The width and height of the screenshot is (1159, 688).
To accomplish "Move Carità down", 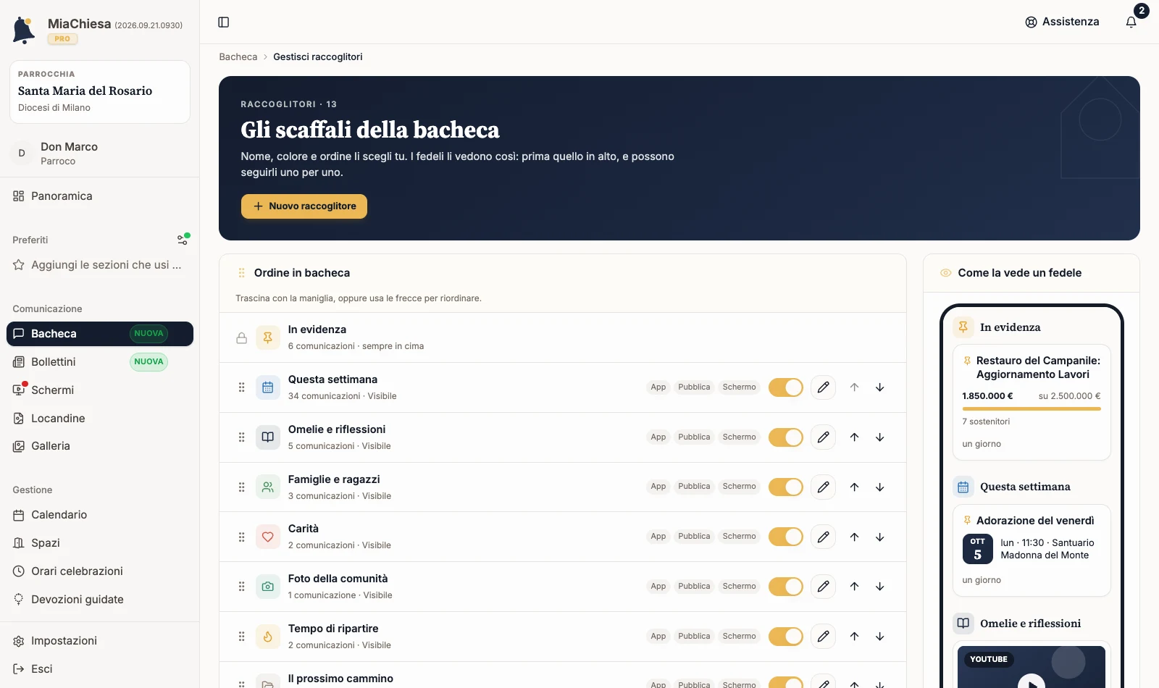I will pos(880,537).
